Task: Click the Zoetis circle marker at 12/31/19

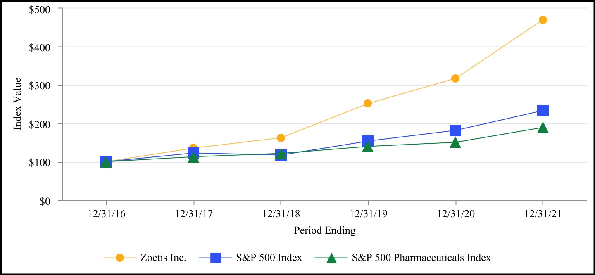Action: pos(368,103)
